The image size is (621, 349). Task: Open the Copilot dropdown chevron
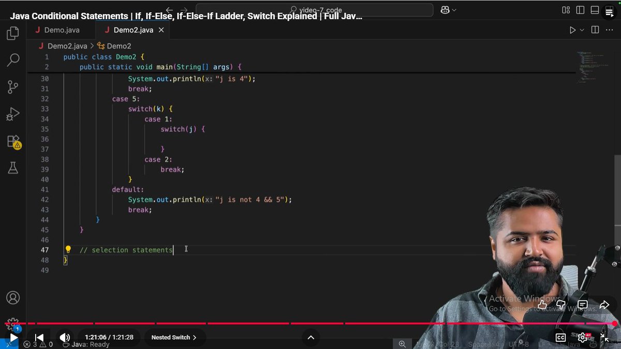click(454, 10)
